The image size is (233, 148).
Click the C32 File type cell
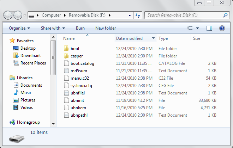pos(166,78)
